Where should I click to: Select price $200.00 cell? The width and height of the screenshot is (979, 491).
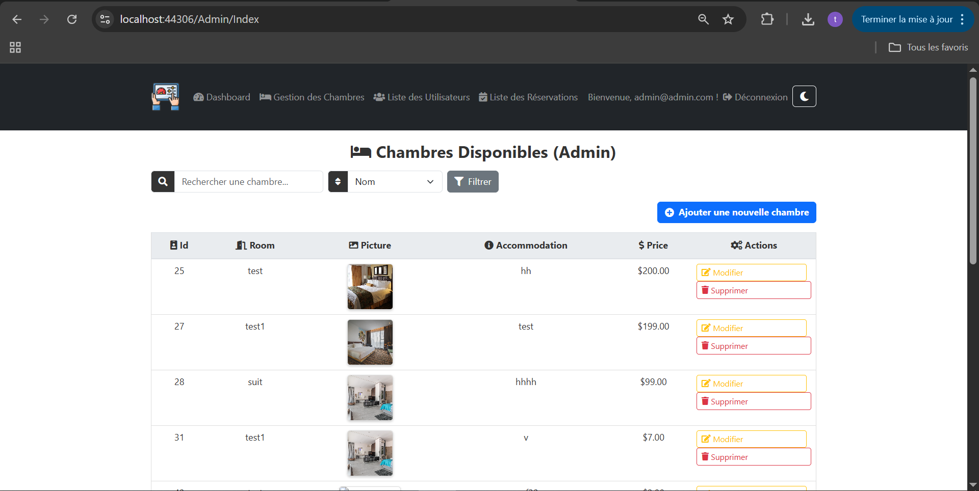point(653,271)
